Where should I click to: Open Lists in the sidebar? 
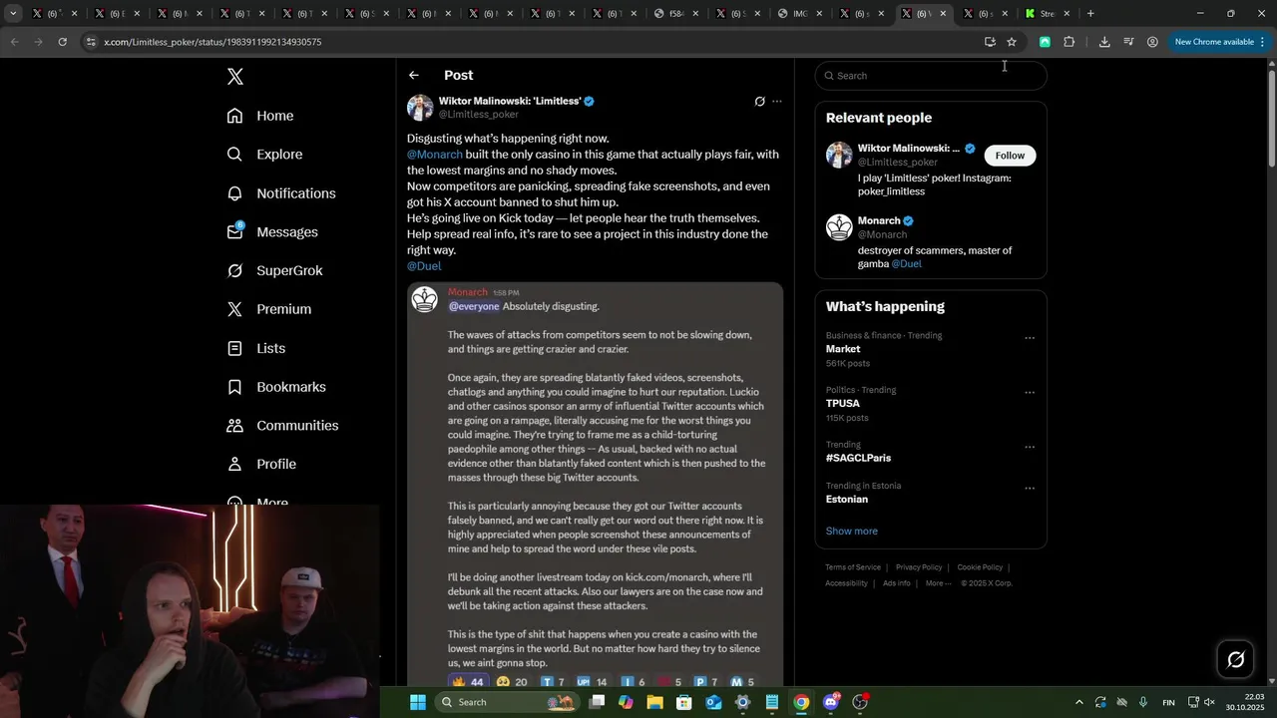tap(256, 348)
